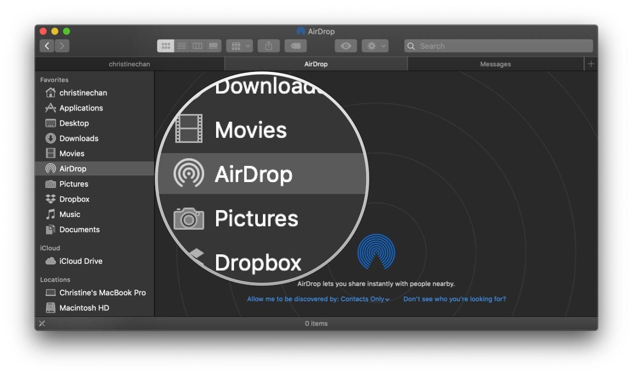Click 'AirDrop lets you share instantly' text
Image resolution: width=633 pixels, height=376 pixels.
376,284
